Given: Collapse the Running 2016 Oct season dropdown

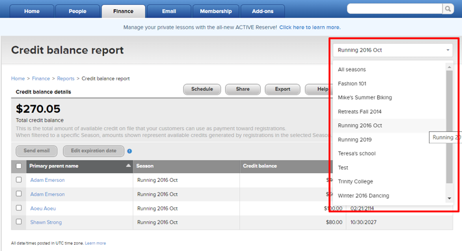Looking at the screenshot, I should (x=447, y=50).
